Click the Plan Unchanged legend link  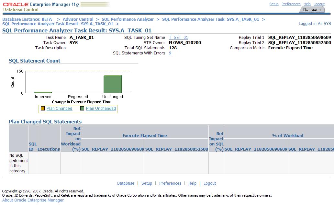(x=101, y=109)
